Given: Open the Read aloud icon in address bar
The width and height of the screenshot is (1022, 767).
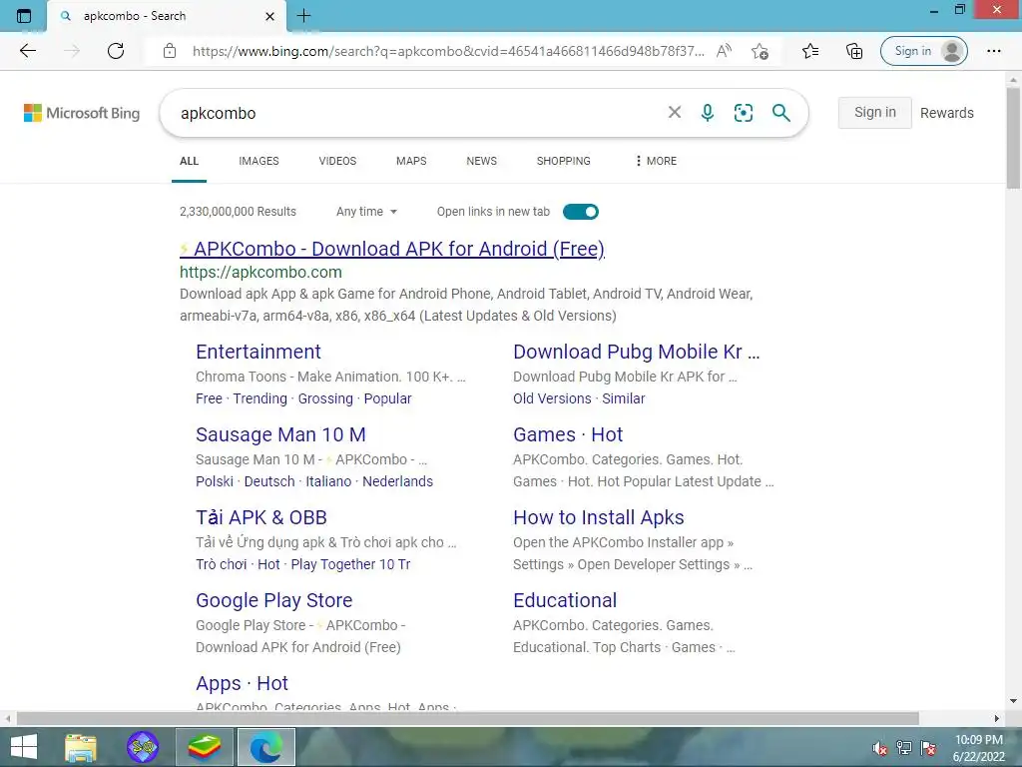Looking at the screenshot, I should point(724,51).
